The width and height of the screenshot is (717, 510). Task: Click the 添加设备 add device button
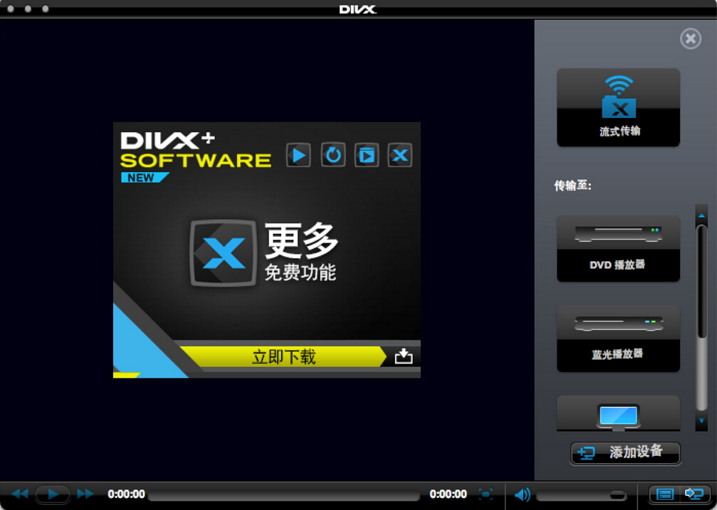coord(626,453)
